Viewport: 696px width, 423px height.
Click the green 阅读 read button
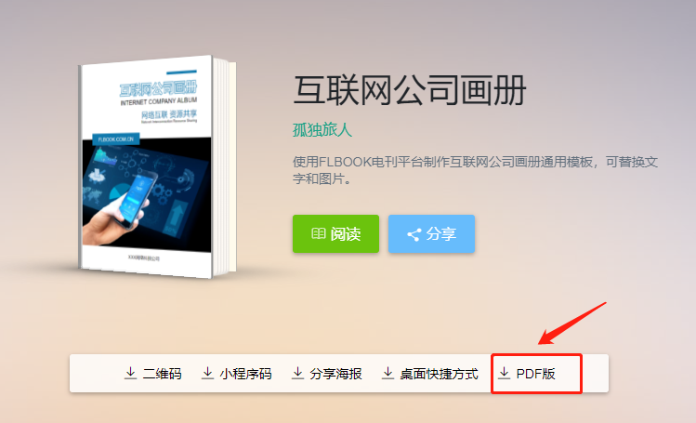pyautogui.click(x=335, y=234)
